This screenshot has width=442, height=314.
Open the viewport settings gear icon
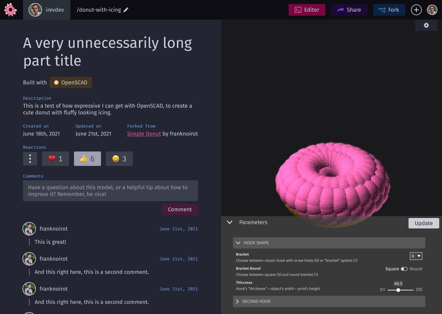pyautogui.click(x=426, y=25)
